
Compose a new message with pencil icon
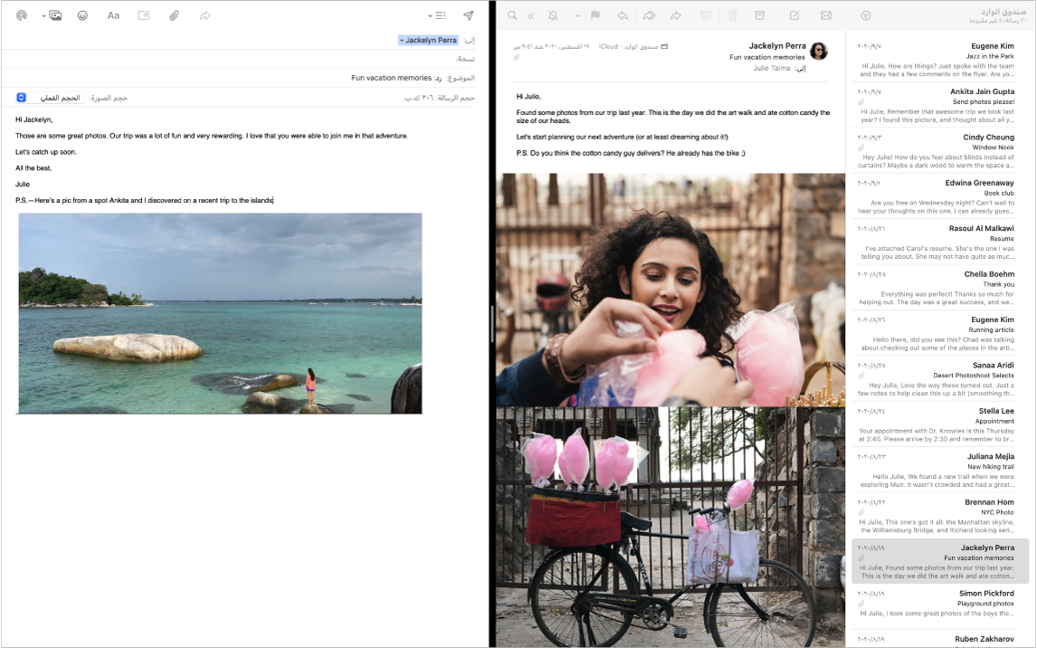(794, 15)
